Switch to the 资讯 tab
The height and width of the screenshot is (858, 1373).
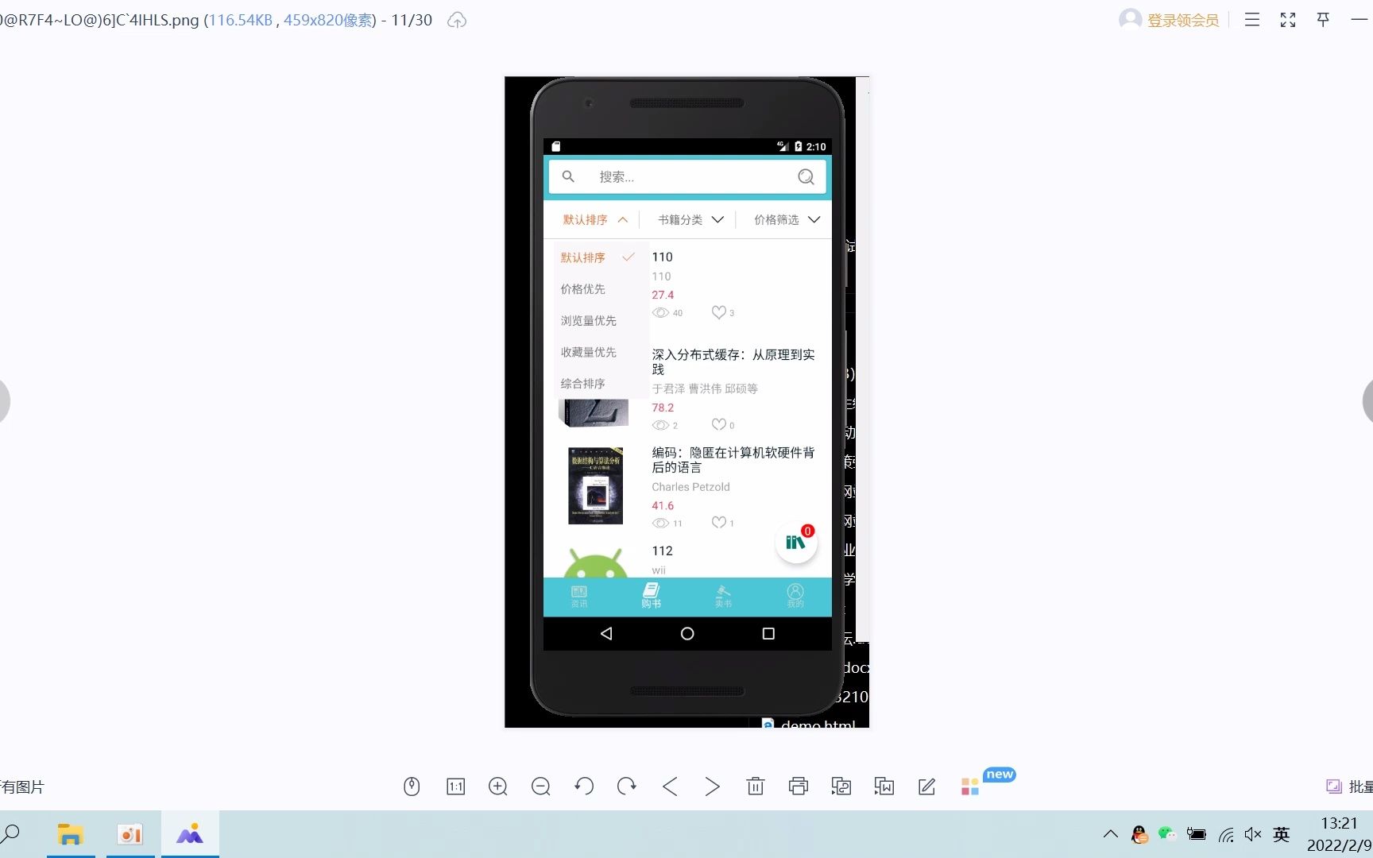[578, 596]
